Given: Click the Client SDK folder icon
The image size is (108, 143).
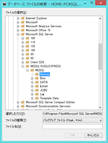Looking at the screenshot, I should point(28,62).
